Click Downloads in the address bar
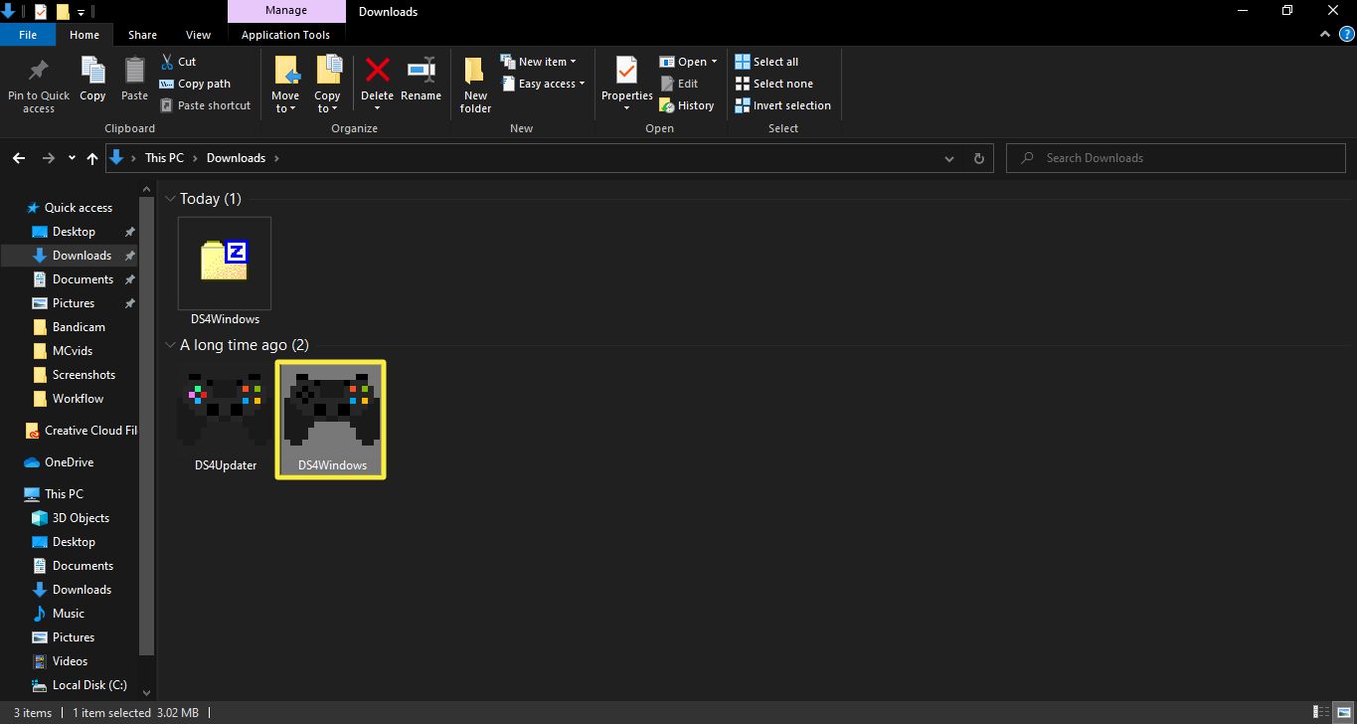1357x724 pixels. click(236, 158)
